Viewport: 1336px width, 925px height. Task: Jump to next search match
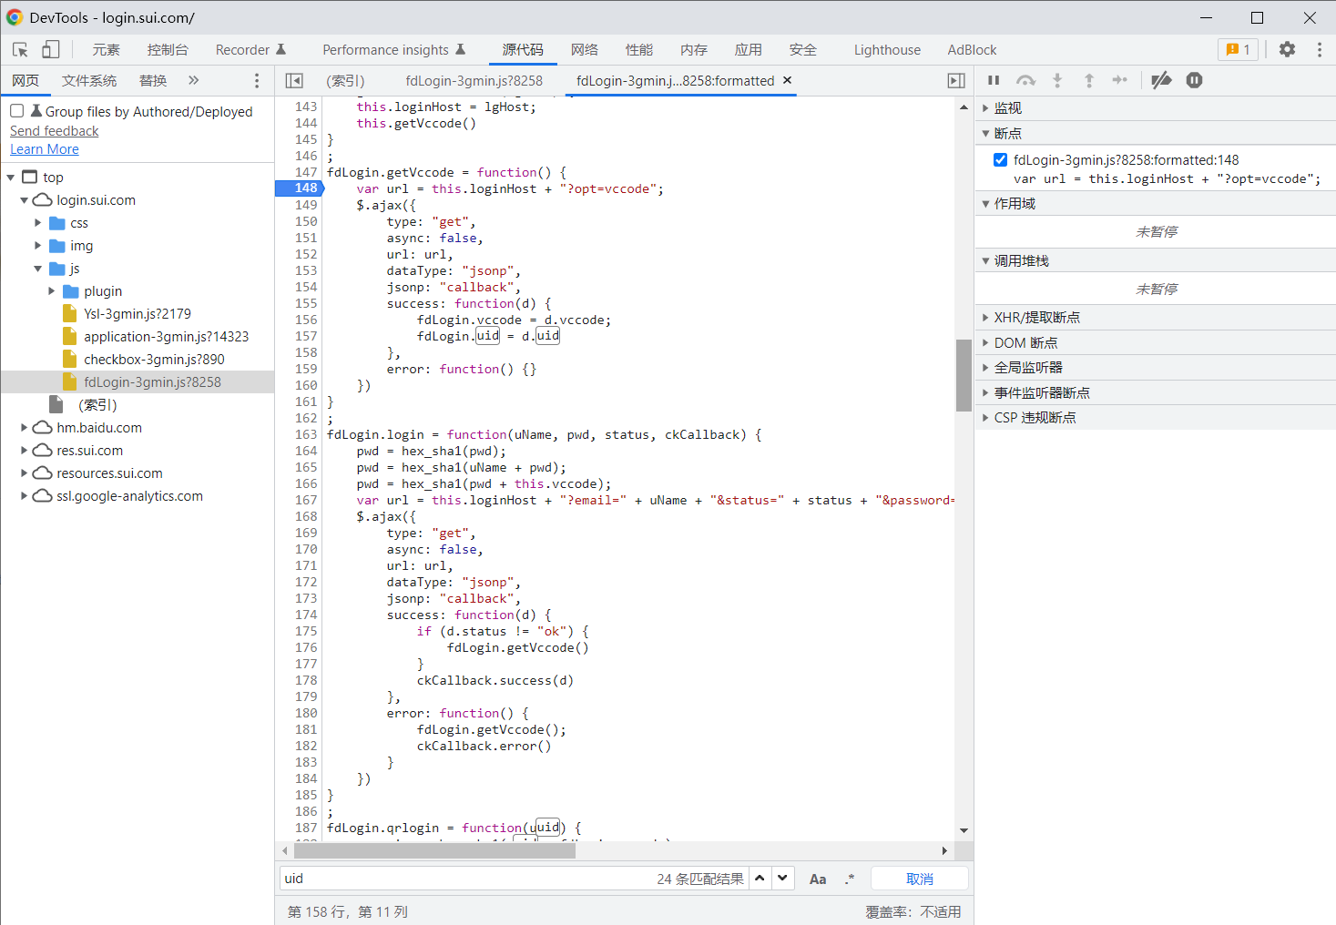782,879
